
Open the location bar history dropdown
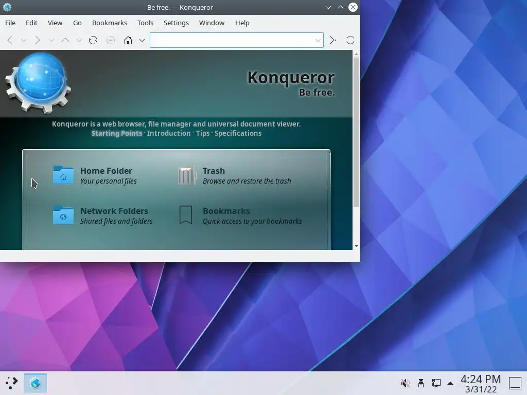click(x=318, y=41)
